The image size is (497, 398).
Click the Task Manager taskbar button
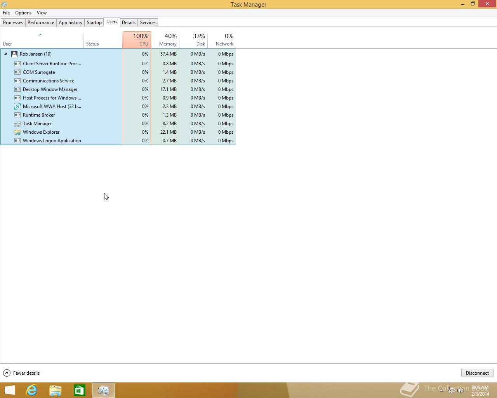104,390
